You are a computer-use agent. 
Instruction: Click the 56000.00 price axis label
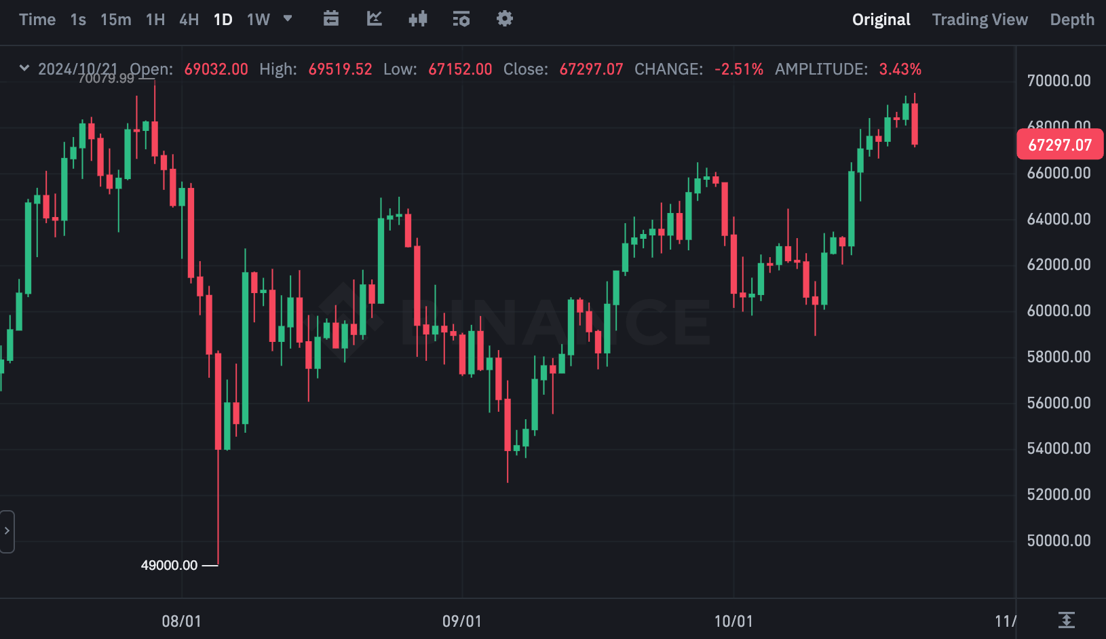click(x=1059, y=403)
